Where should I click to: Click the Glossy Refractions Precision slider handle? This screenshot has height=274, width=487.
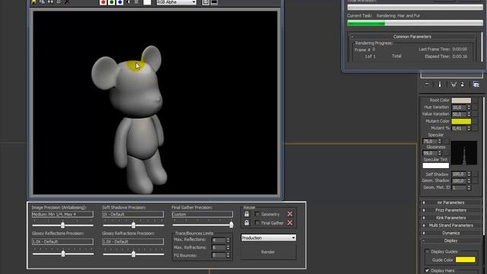click(x=134, y=253)
